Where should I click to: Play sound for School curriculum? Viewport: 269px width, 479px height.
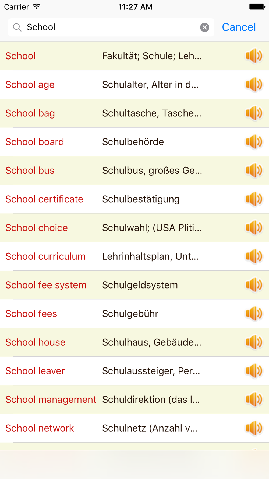coord(254,256)
